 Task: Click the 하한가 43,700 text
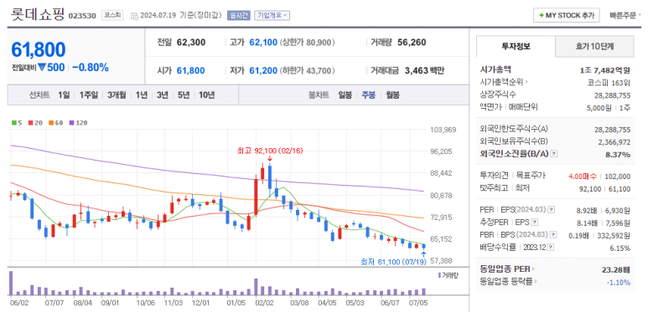coord(307,71)
